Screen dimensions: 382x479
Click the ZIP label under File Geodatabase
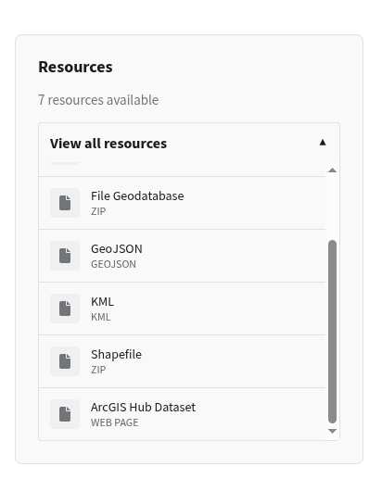[98, 211]
